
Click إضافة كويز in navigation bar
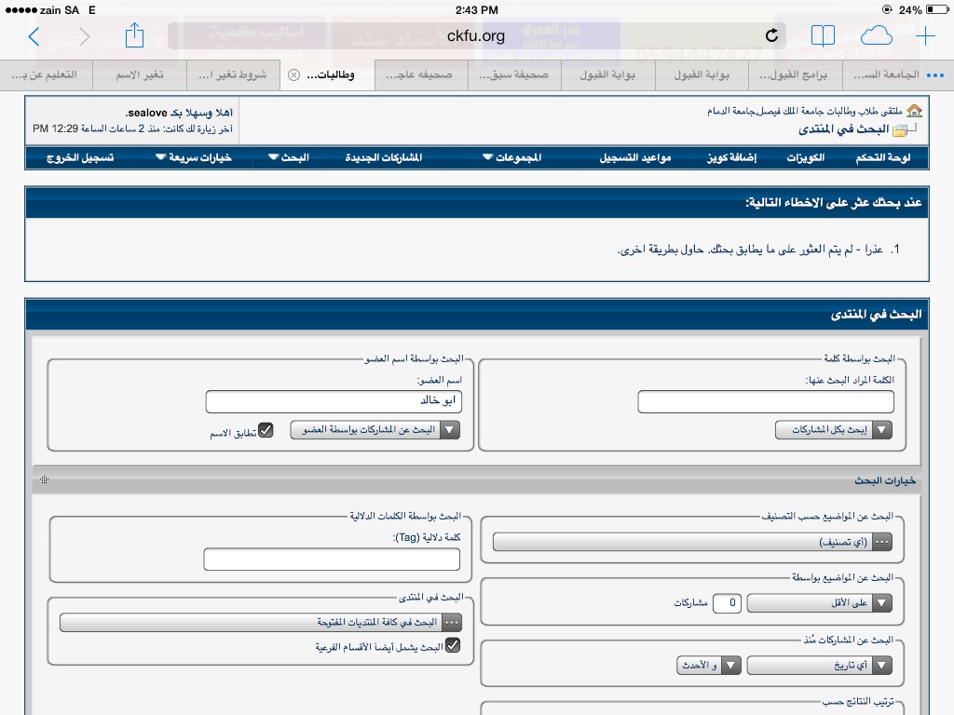click(x=731, y=157)
